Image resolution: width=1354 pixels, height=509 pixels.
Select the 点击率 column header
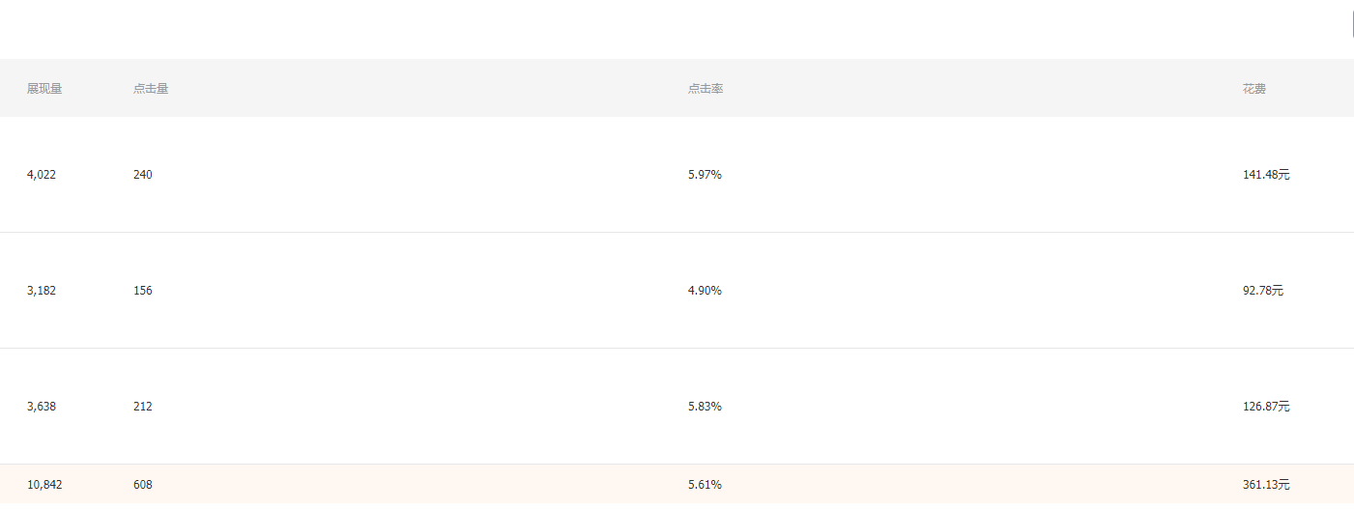(706, 89)
